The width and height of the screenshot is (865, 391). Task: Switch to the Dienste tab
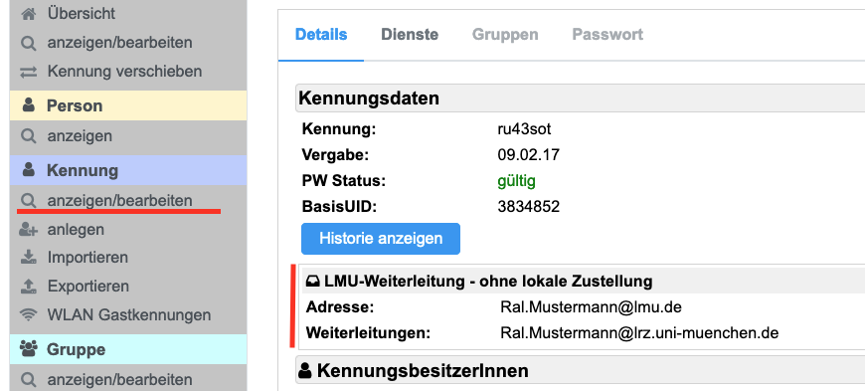(410, 34)
